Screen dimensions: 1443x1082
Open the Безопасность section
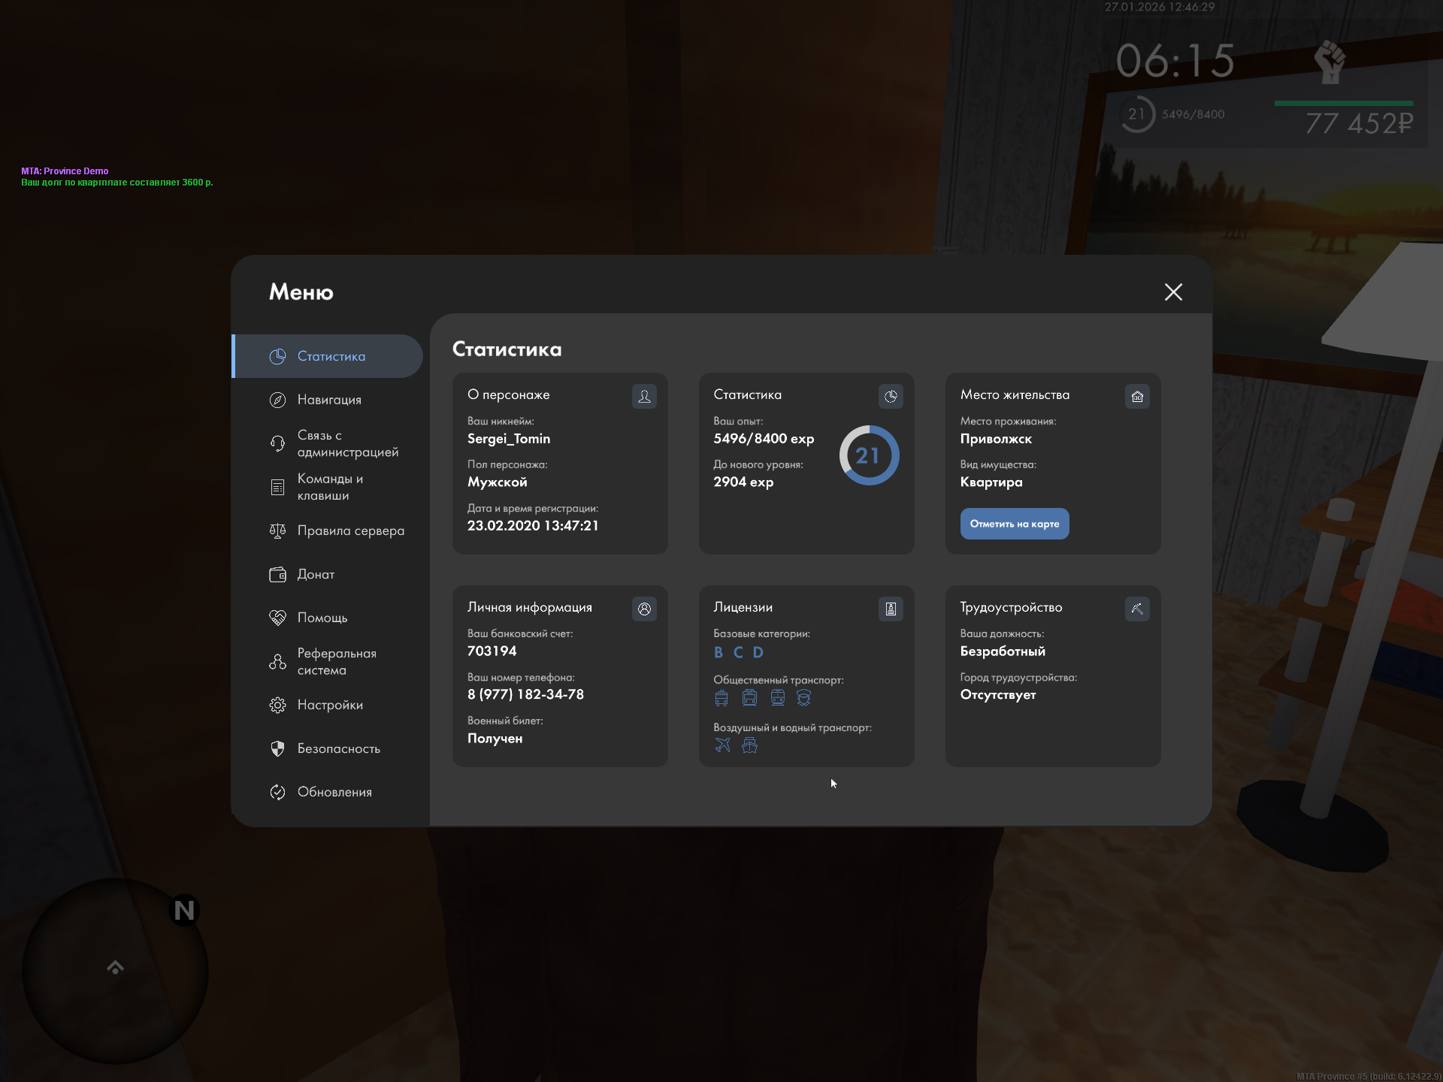338,748
